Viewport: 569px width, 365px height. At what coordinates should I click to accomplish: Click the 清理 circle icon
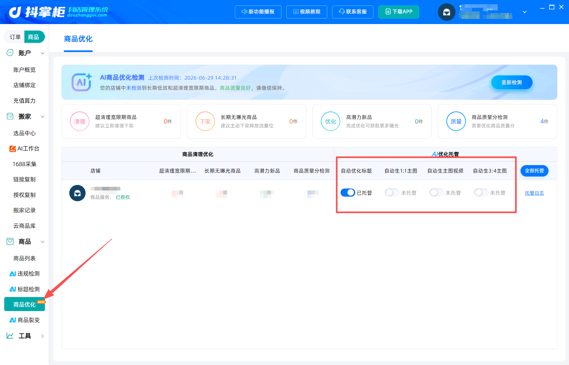pos(80,121)
